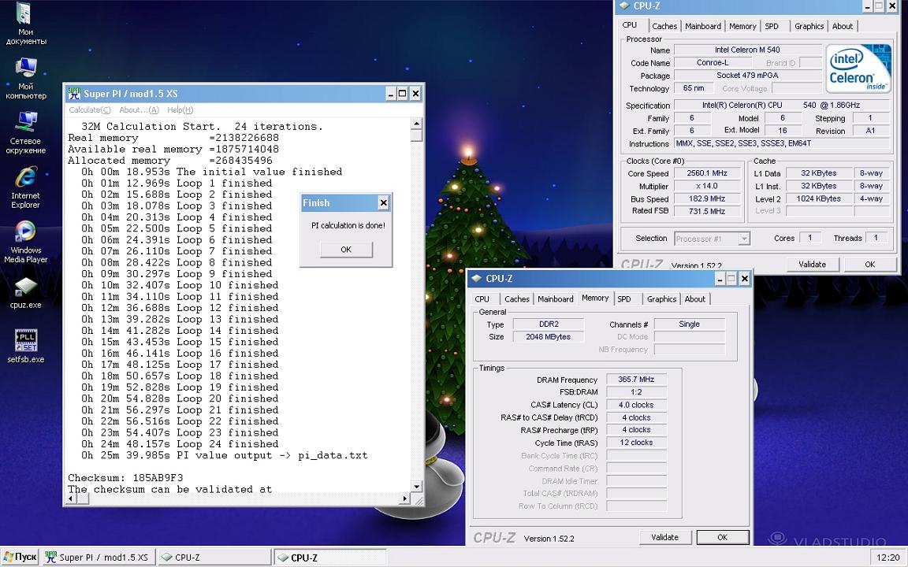This screenshot has width=908, height=567.
Task: Click the CAS# Latency 4.0 clocks value
Action: point(636,405)
